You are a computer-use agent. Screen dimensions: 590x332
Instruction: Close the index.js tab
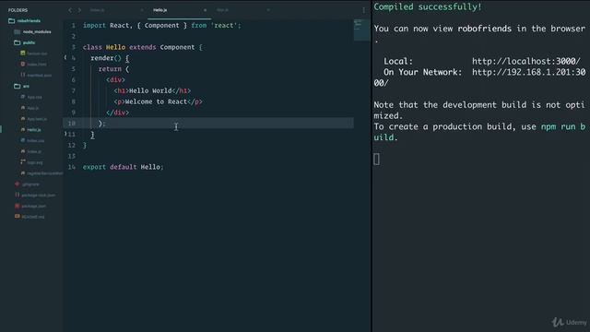pos(142,10)
